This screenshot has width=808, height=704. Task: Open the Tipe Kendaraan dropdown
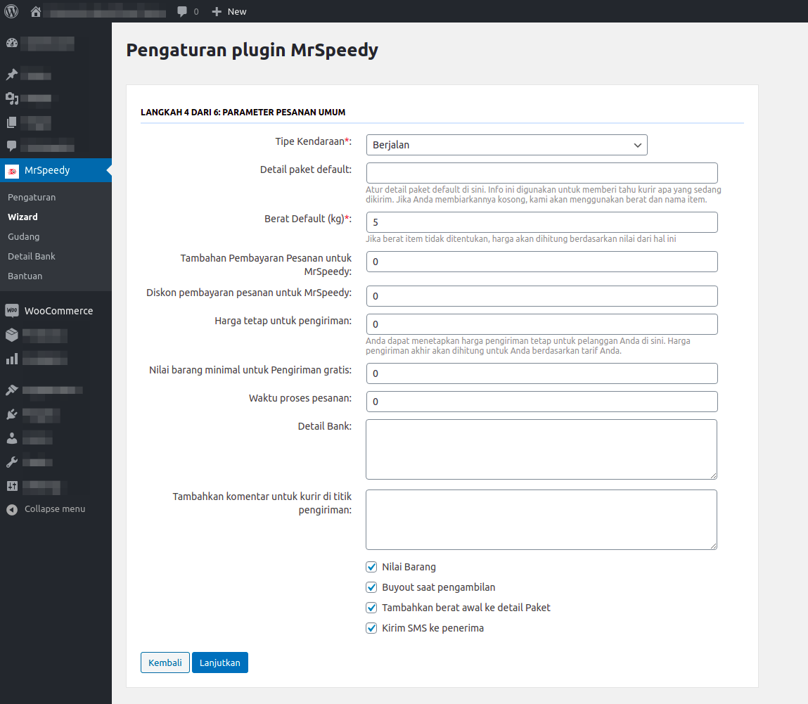[506, 145]
